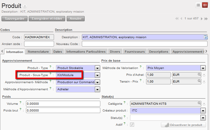
Task: Click translate icon in Description field
Action: 205,37
